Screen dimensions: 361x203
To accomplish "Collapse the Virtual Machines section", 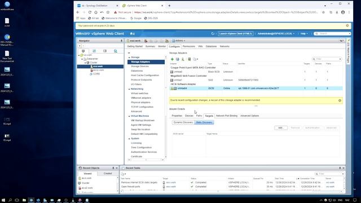I will (129, 116).
